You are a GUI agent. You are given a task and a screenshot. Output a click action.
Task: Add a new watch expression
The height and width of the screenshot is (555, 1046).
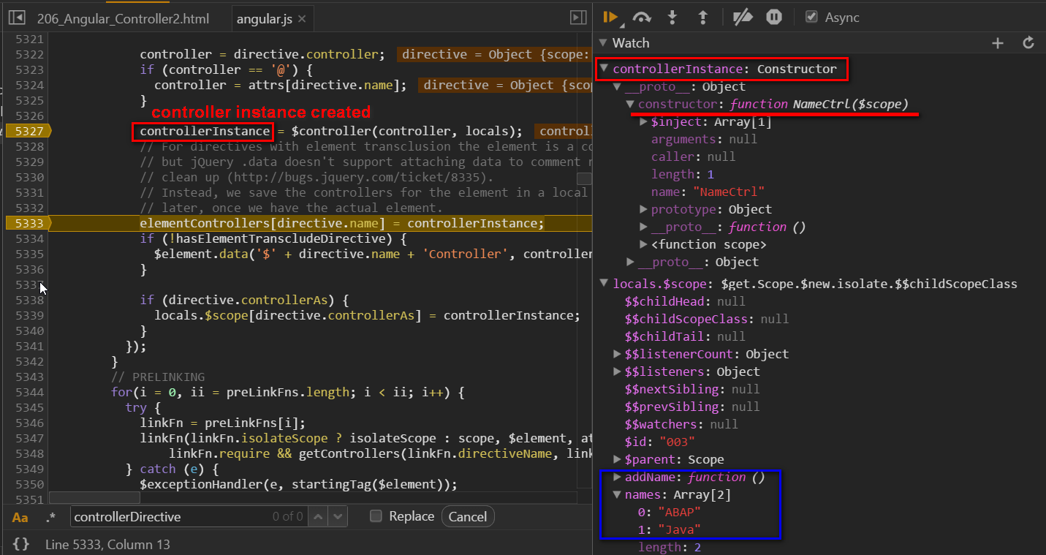pos(998,43)
